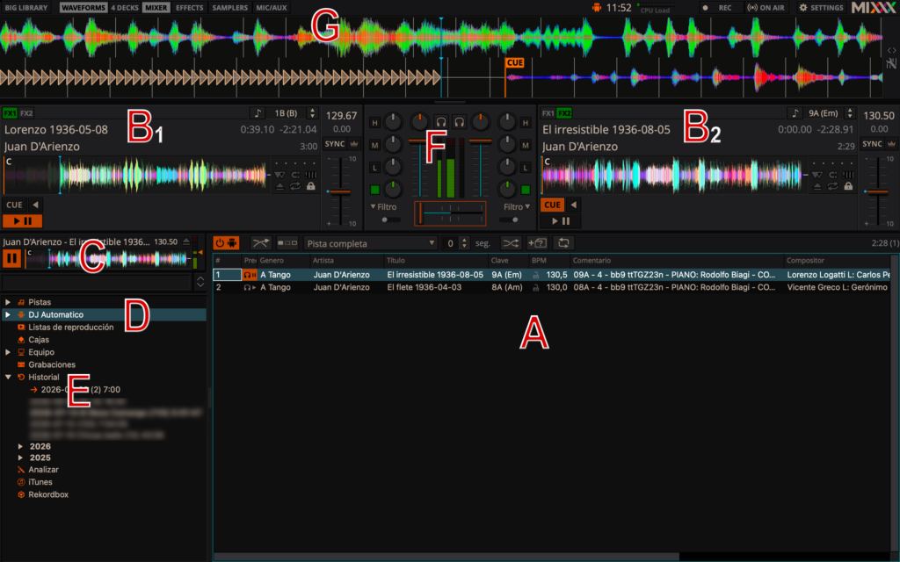This screenshot has height=562, width=900.
Task: Toggle FX1 on the right deck
Action: 548,113
